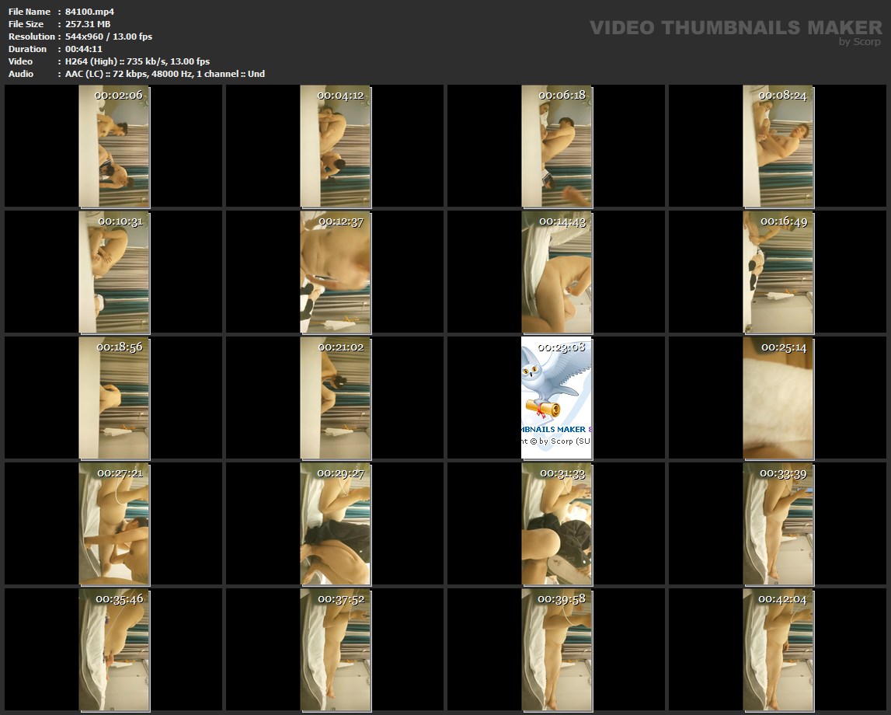Select the thumbnail stamped 00:06:18
This screenshot has width=891, height=715.
557,146
